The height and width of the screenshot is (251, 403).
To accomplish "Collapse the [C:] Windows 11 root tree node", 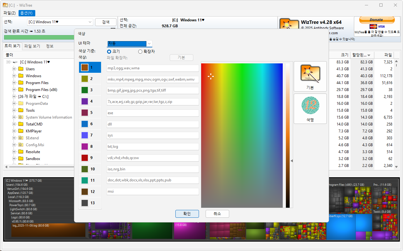I will pos(8,62).
